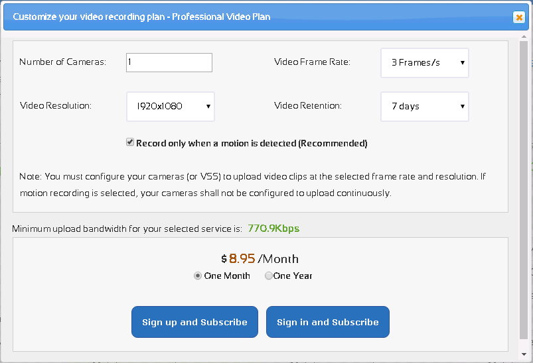The width and height of the screenshot is (533, 363).
Task: Click the 'Record only when a motion is detected' label
Action: (x=252, y=143)
